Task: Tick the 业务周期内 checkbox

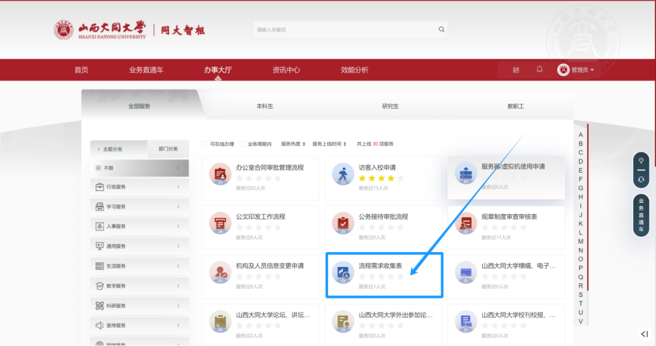Action: (243, 144)
